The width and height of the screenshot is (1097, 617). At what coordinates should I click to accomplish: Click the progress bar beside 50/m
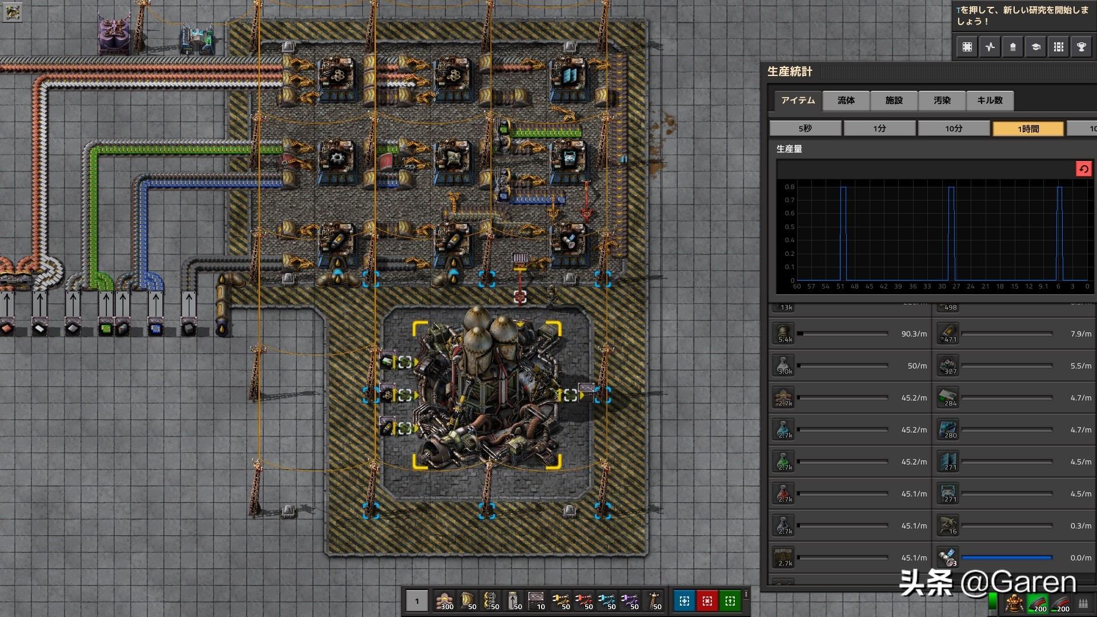(843, 366)
